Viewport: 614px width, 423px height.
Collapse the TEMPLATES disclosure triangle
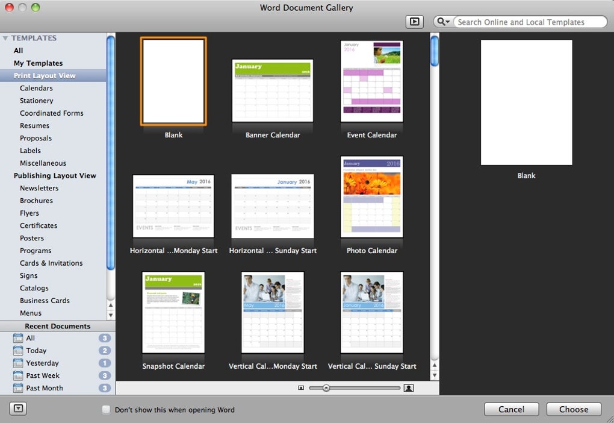5,38
